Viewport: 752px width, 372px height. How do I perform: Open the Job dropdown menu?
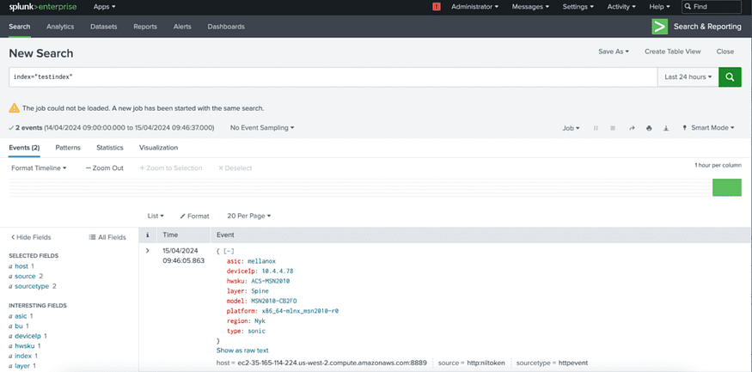click(x=571, y=128)
